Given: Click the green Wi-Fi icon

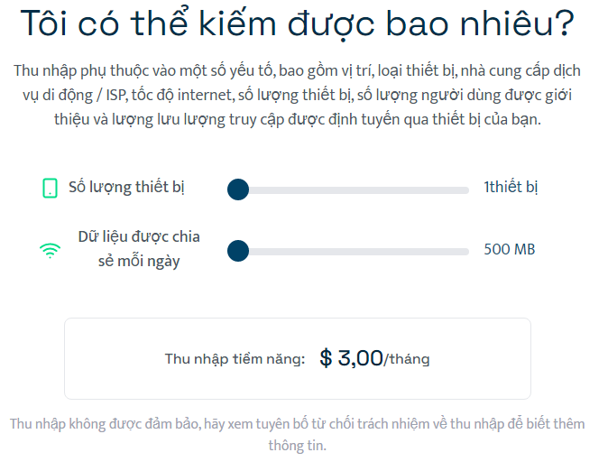Looking at the screenshot, I should click(x=51, y=250).
